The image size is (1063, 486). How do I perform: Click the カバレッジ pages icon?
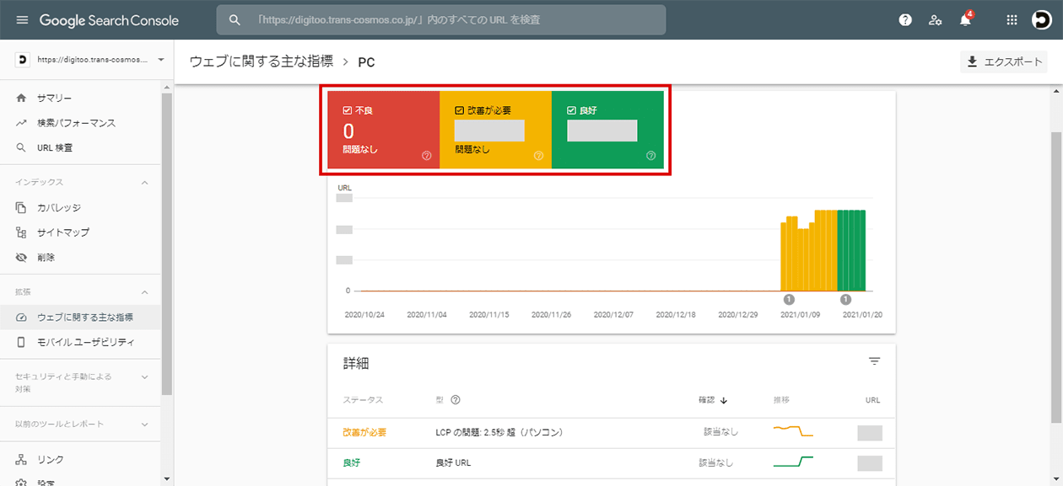[22, 207]
